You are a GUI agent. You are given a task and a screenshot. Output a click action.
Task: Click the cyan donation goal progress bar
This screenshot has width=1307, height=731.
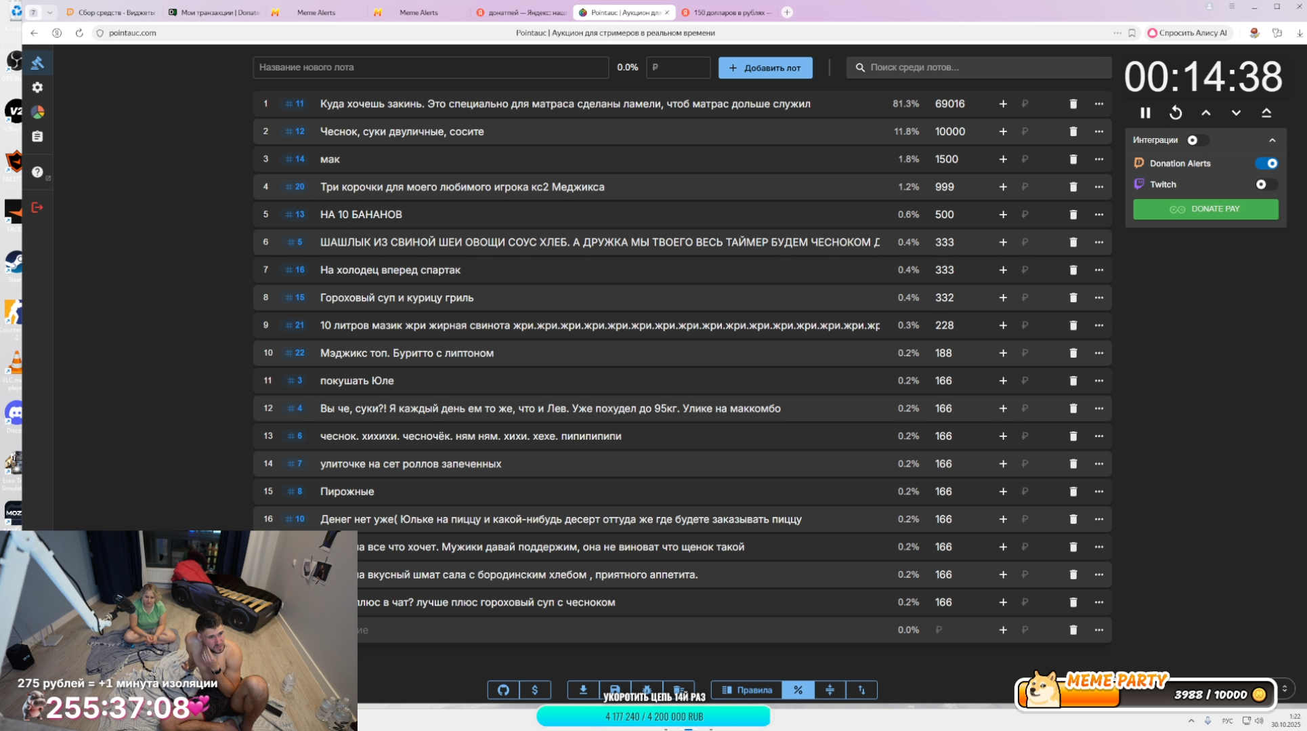[x=653, y=716]
